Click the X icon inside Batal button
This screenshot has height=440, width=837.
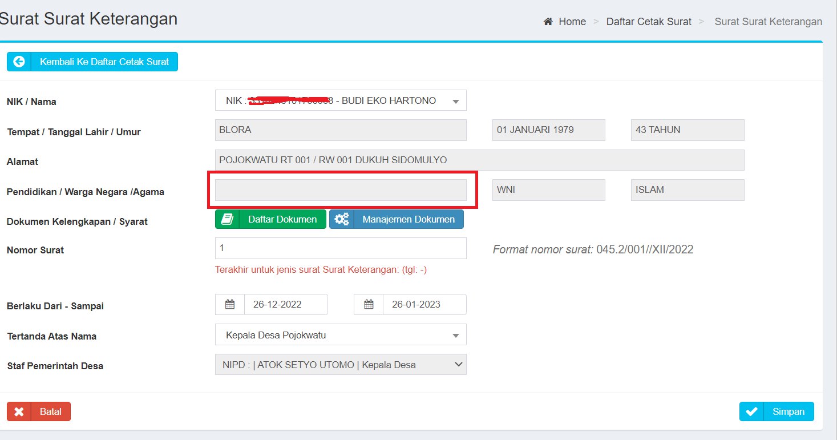tap(19, 411)
